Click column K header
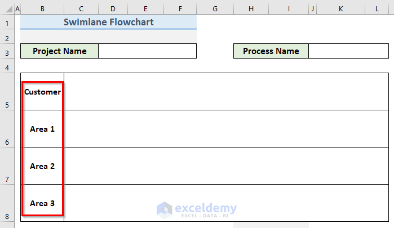 point(341,9)
